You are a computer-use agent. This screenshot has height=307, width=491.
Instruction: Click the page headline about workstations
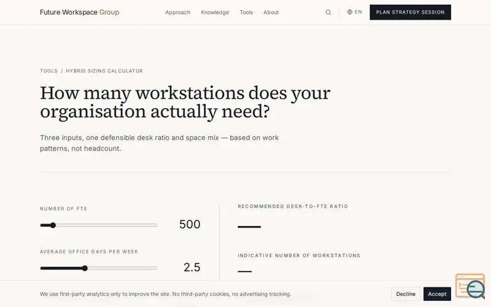pos(185,102)
